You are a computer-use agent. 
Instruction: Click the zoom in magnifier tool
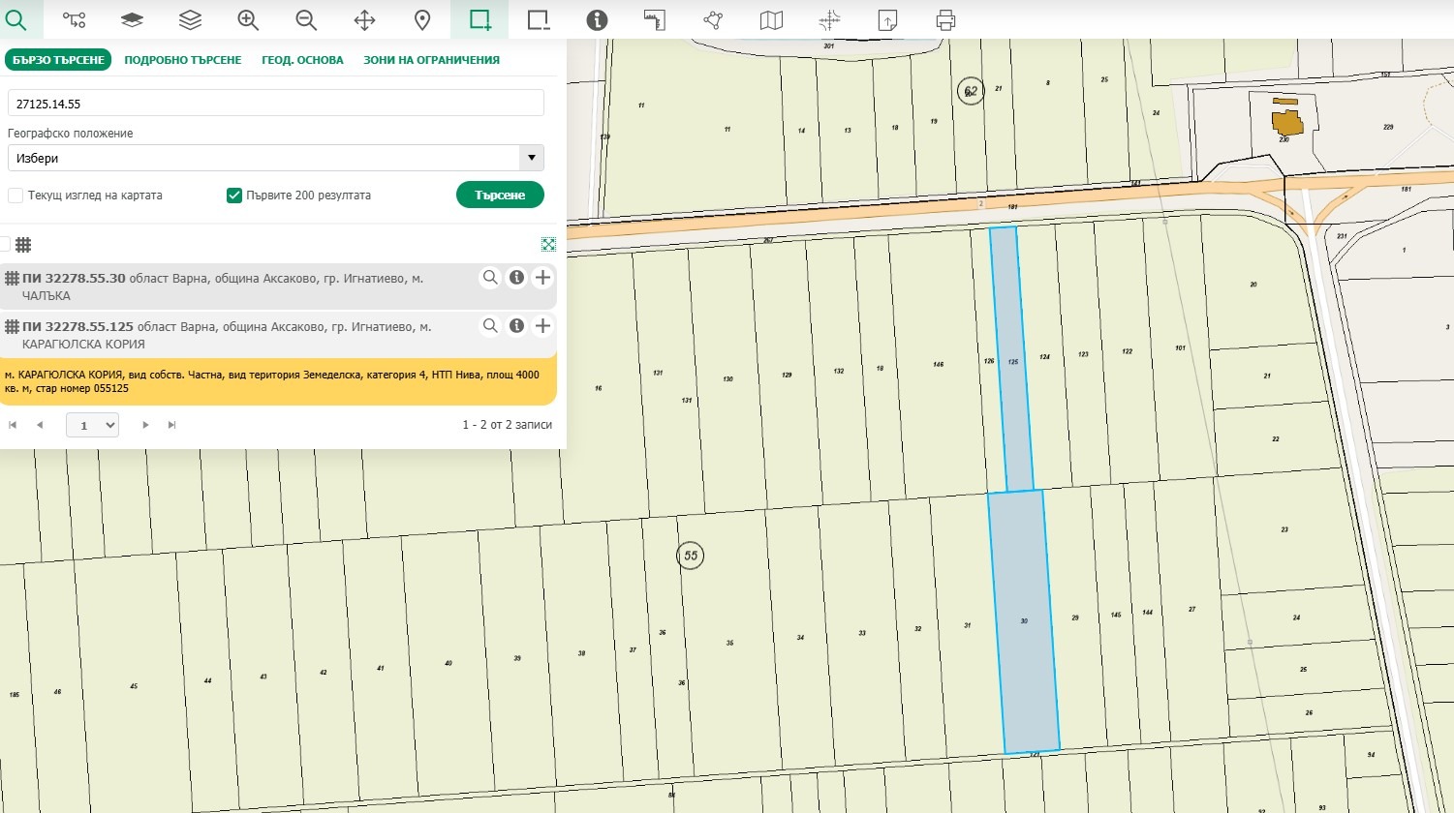(248, 19)
